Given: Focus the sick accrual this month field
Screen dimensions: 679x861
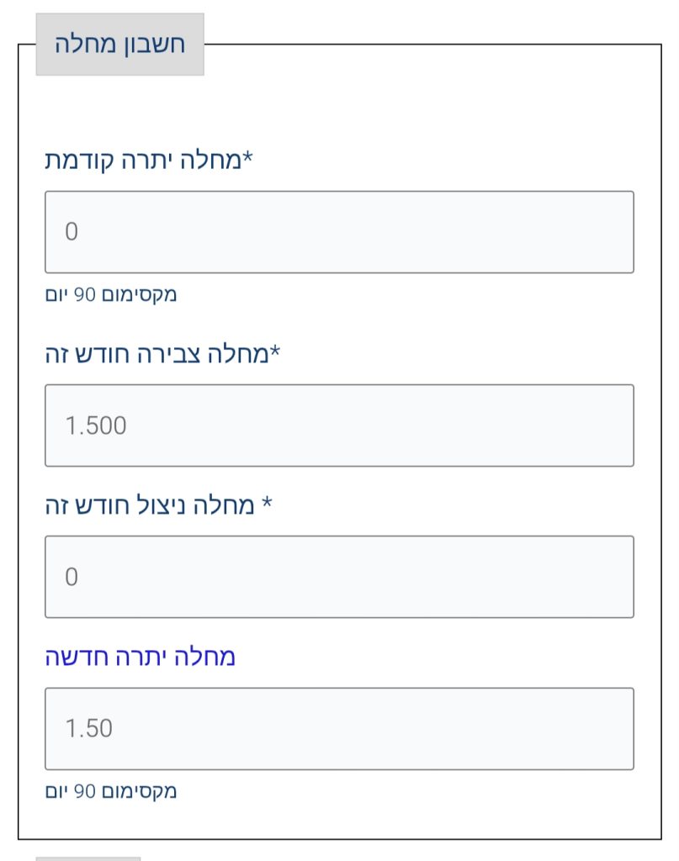Looking at the screenshot, I should tap(339, 425).
